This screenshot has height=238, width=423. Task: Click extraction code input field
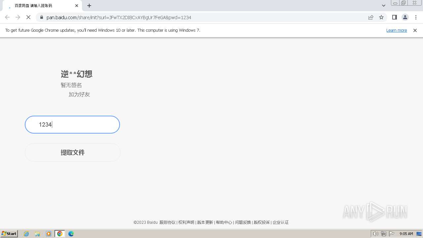[72, 125]
